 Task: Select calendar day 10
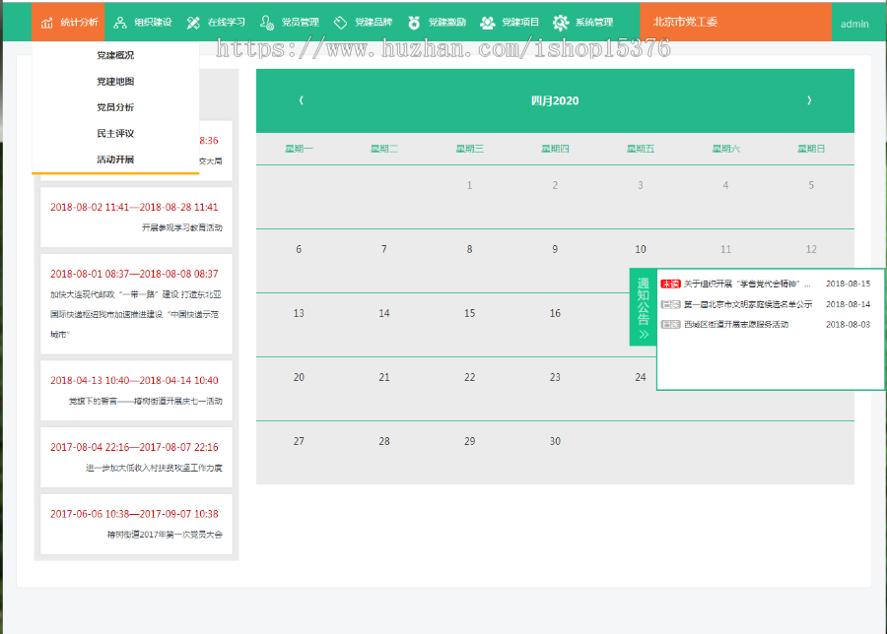point(641,249)
